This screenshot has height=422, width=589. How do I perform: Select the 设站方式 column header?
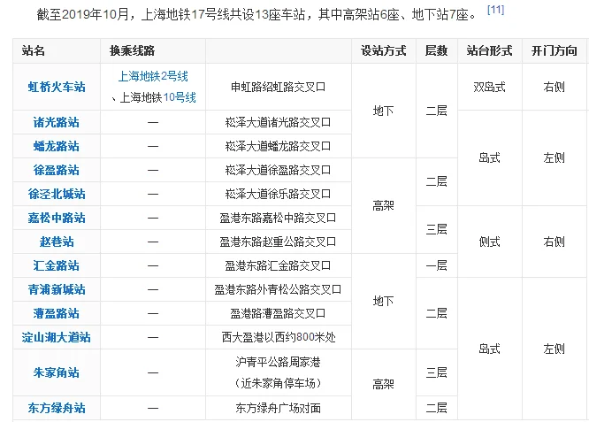pos(384,50)
